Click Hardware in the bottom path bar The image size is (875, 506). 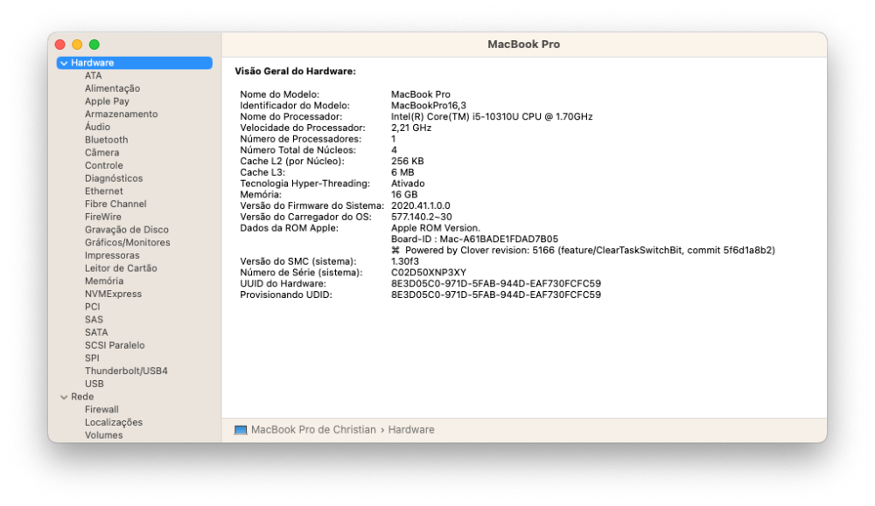pyautogui.click(x=411, y=430)
